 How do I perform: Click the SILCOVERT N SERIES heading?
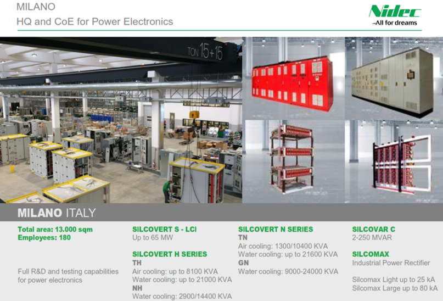coord(276,229)
